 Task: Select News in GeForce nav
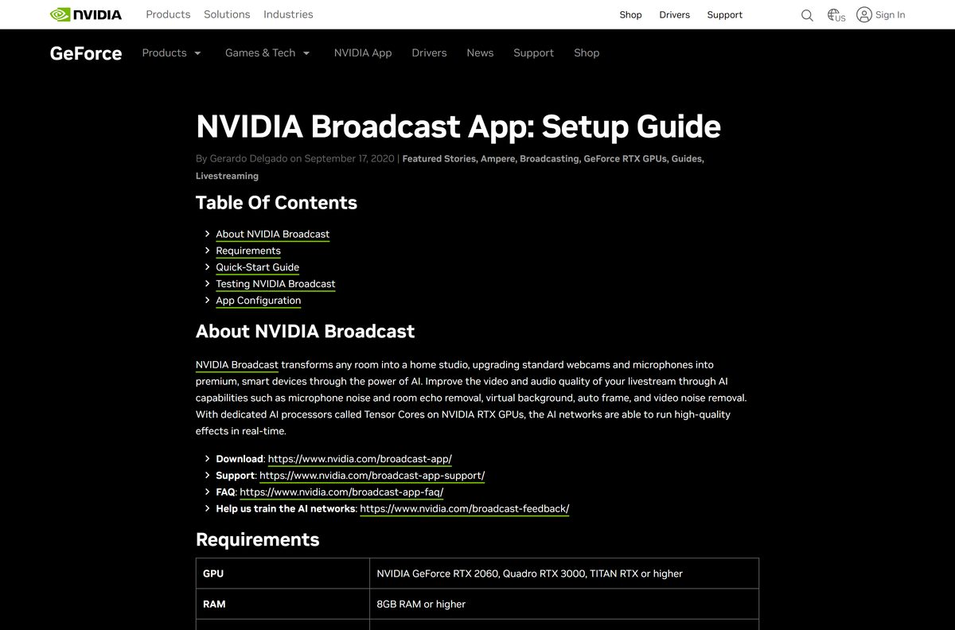click(x=480, y=53)
